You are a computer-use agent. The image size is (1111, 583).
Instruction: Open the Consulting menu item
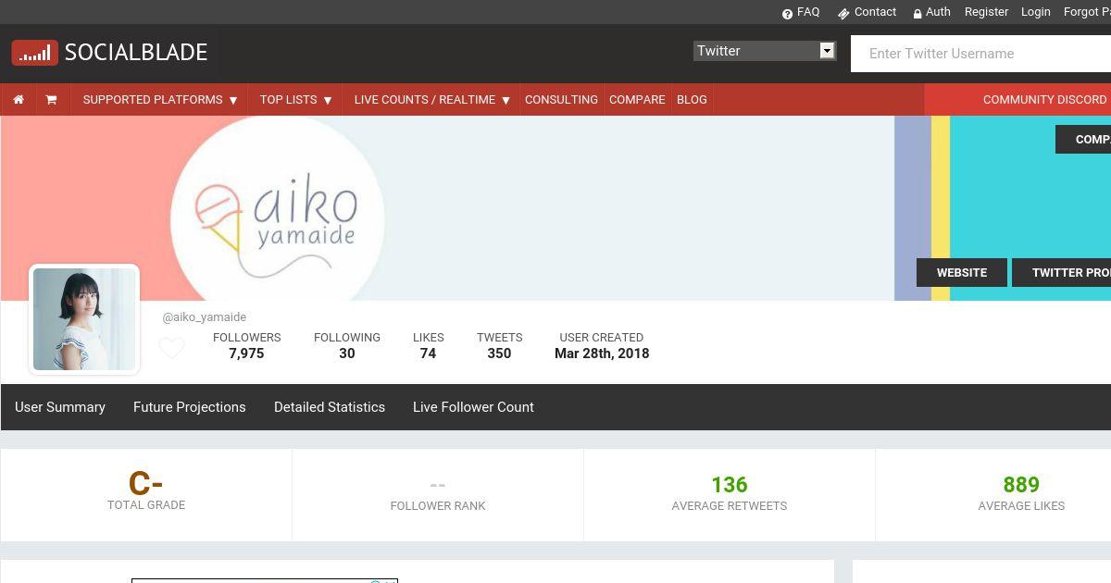pyautogui.click(x=561, y=100)
